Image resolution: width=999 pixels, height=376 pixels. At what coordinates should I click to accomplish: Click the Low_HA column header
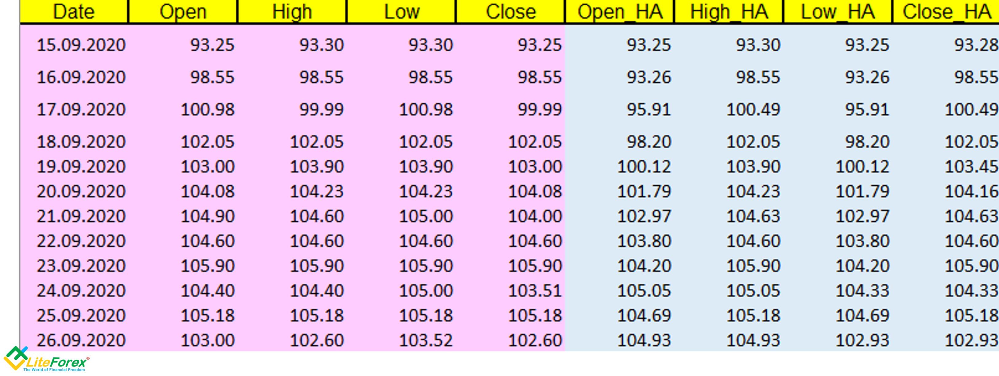[838, 11]
